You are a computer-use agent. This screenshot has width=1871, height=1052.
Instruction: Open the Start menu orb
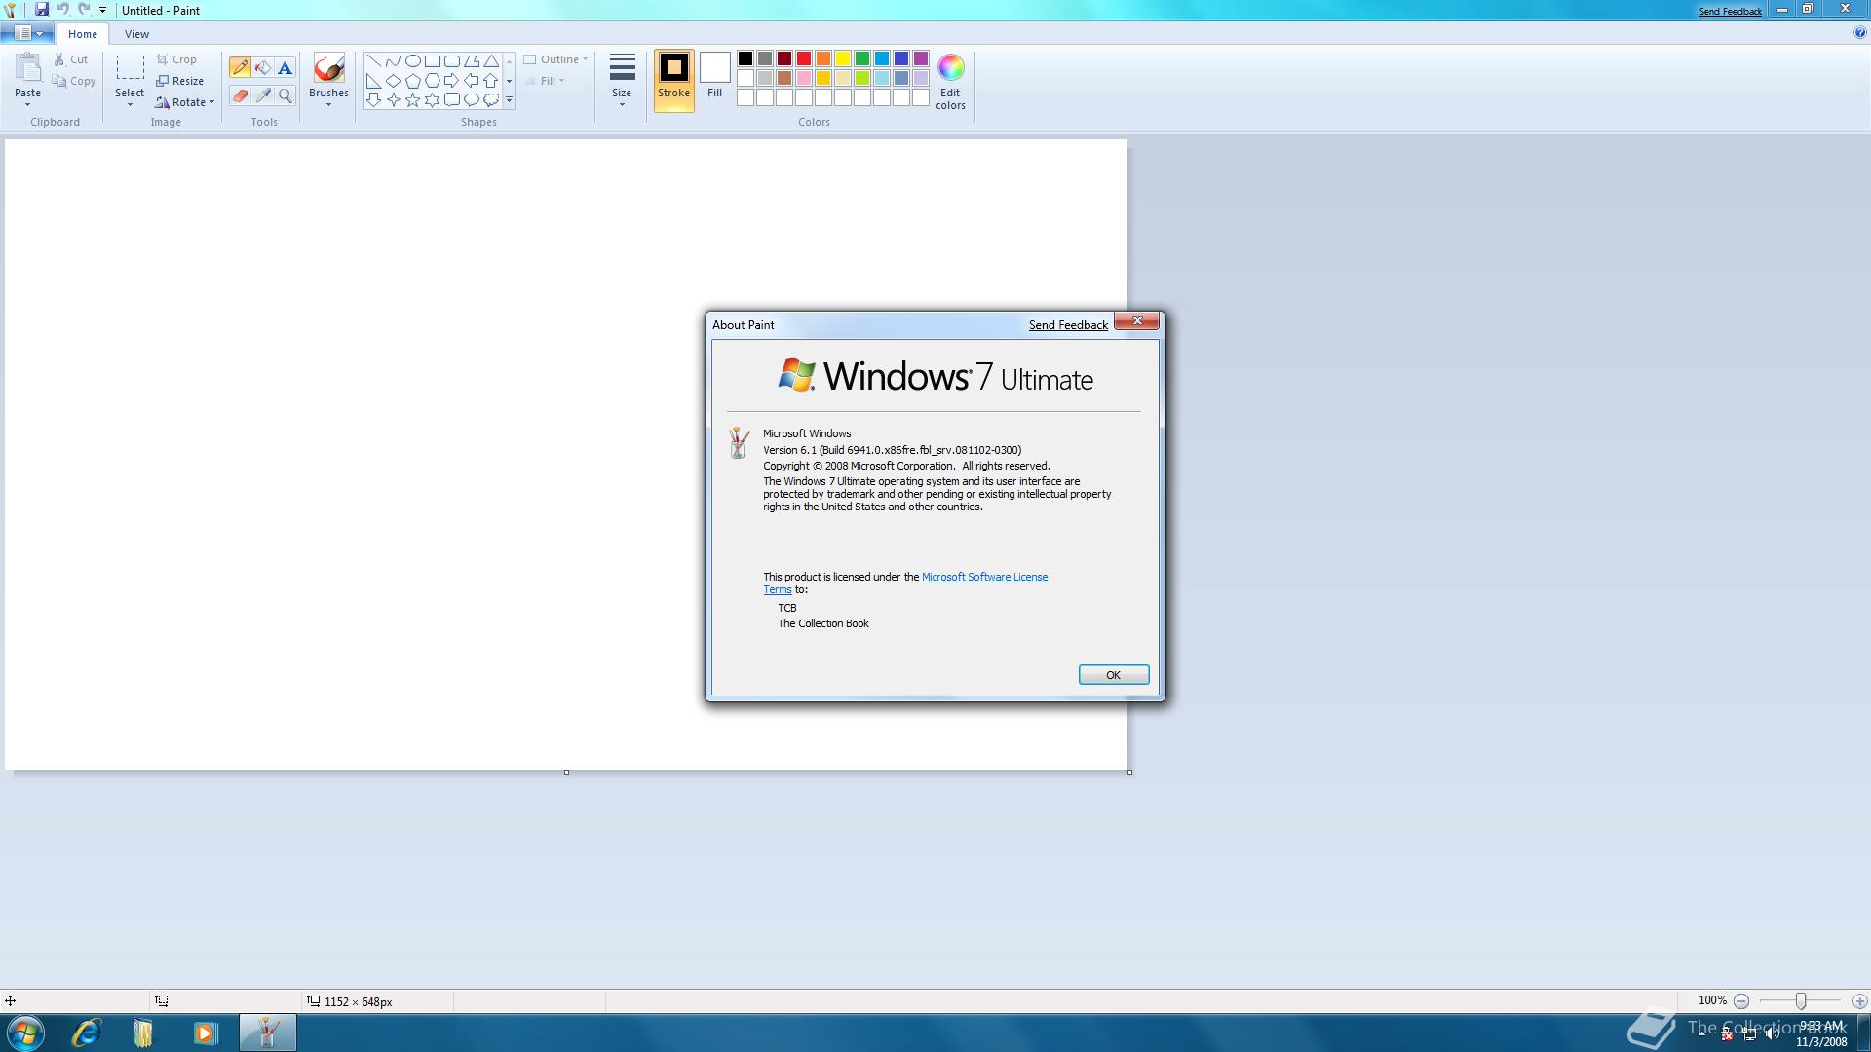[26, 1033]
